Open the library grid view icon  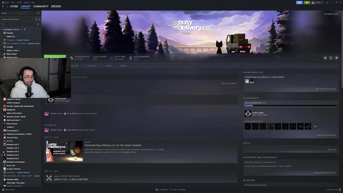point(38,13)
